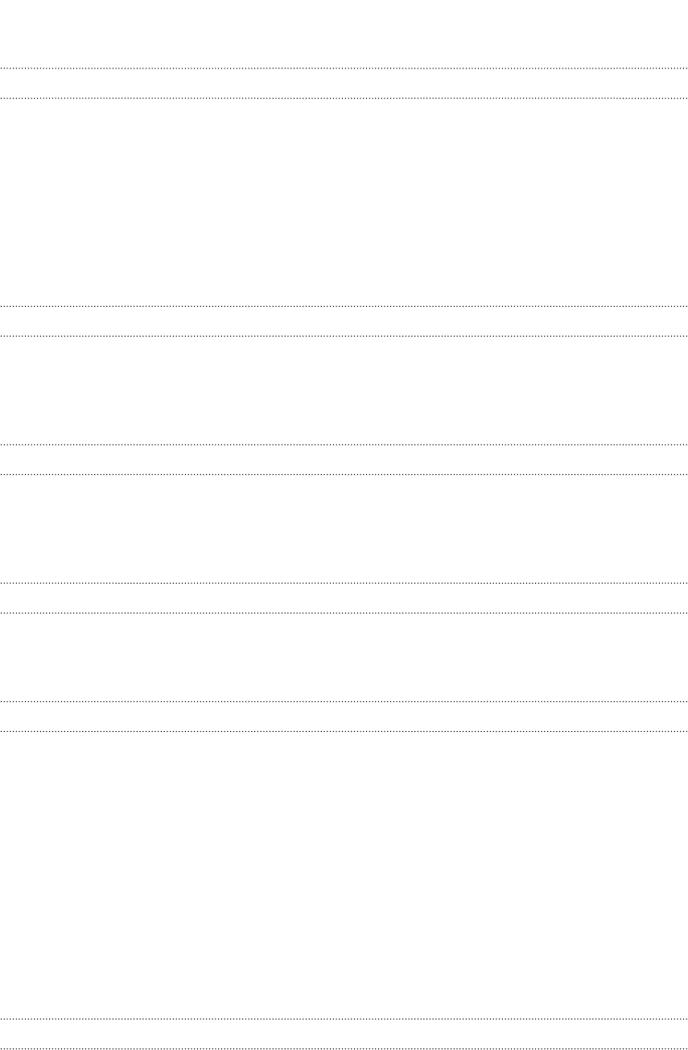Click the blank section below the third dotted band
Image resolution: width=688 pixels, height=1050 pixels.
344,528
